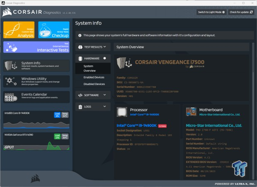Click the Micro-Star International link under Motherboard
This screenshot has height=187, width=257.
220,114
